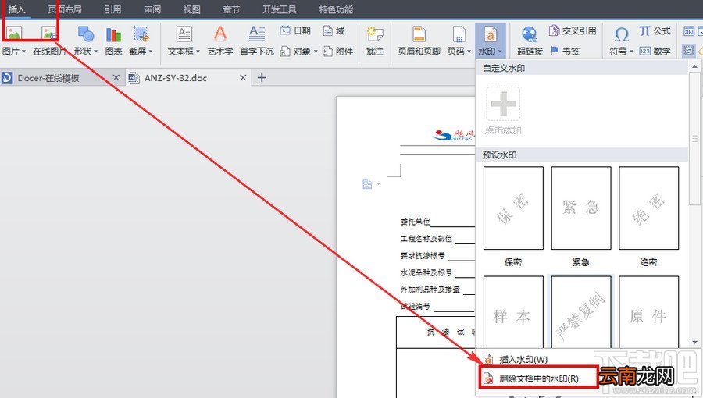The height and width of the screenshot is (398, 703).
Task: Open the 视图 ribbon tab
Action: point(192,9)
